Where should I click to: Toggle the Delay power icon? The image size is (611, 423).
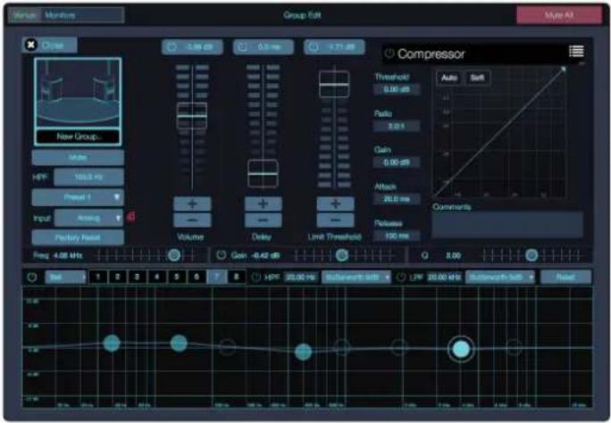click(x=242, y=47)
